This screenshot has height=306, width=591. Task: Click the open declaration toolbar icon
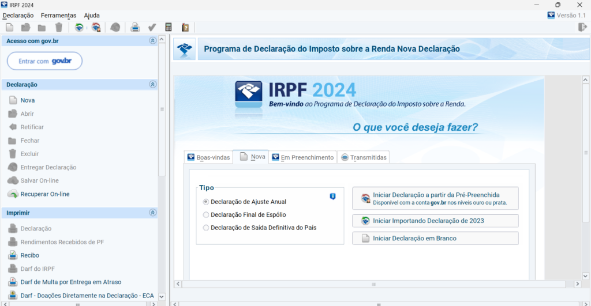pyautogui.click(x=25, y=27)
